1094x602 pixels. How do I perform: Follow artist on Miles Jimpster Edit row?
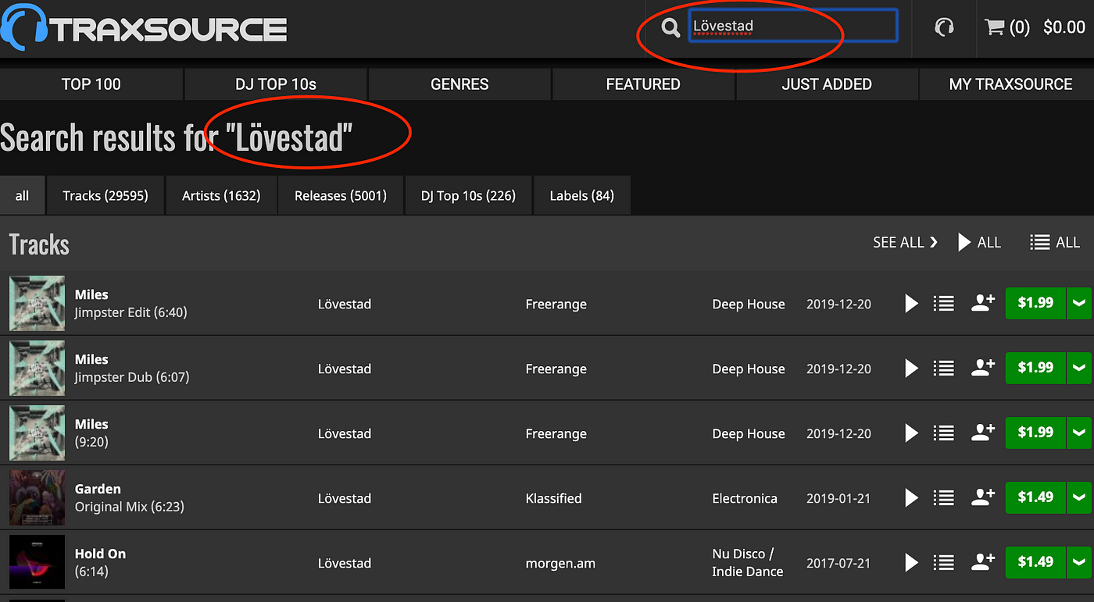pos(983,302)
